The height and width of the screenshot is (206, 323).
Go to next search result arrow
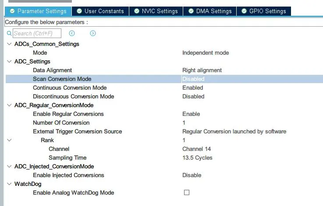[x=93, y=33]
